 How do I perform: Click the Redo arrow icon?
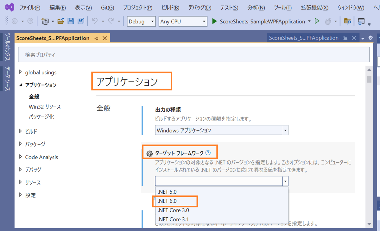tap(111, 21)
